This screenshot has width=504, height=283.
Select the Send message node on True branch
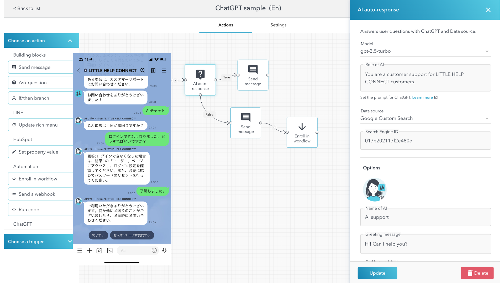(x=253, y=75)
